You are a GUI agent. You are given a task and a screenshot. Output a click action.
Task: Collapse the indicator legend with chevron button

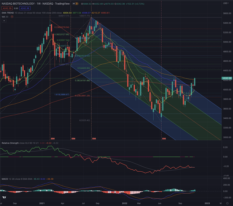[x=4, y=21]
